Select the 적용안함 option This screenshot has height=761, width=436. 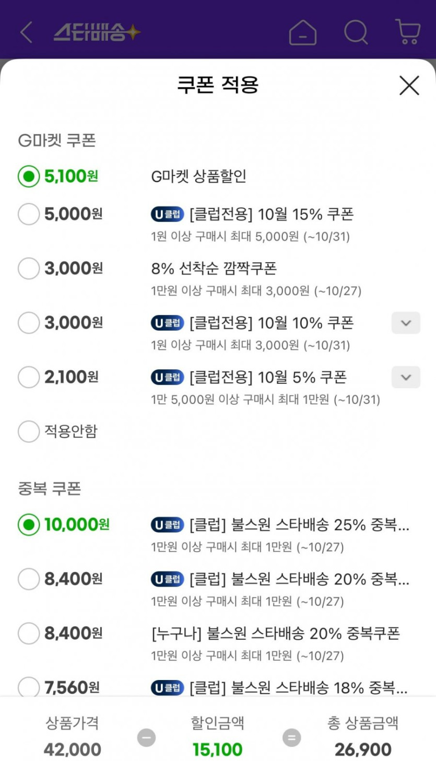pyautogui.click(x=29, y=431)
